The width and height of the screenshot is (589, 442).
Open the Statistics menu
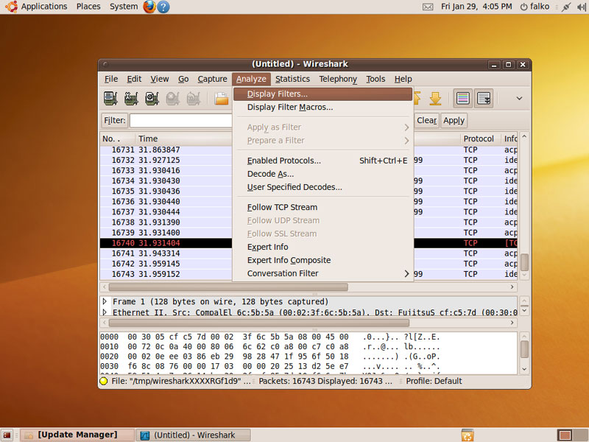pyautogui.click(x=292, y=79)
